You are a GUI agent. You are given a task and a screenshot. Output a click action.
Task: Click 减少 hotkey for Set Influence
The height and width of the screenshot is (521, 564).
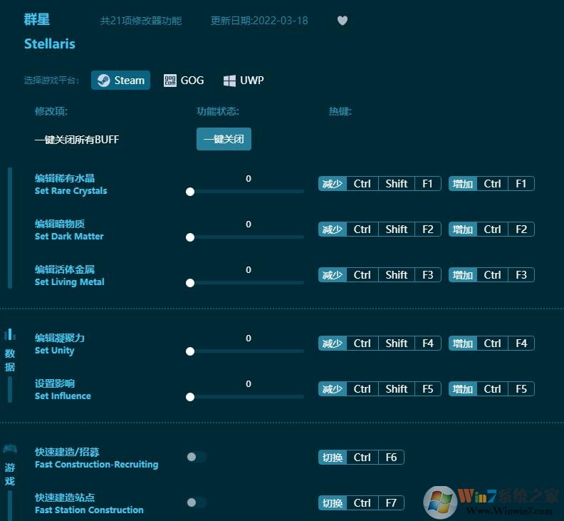click(x=333, y=389)
